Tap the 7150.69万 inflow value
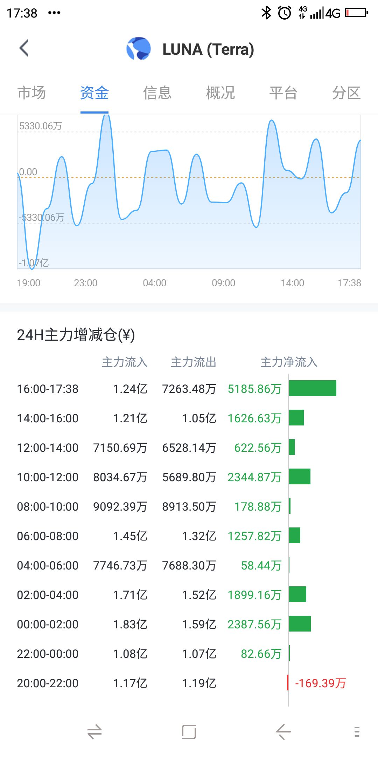The width and height of the screenshot is (378, 757). (x=120, y=448)
